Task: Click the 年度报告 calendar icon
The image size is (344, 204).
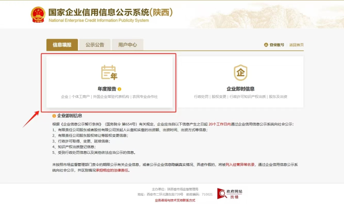Action: point(109,73)
